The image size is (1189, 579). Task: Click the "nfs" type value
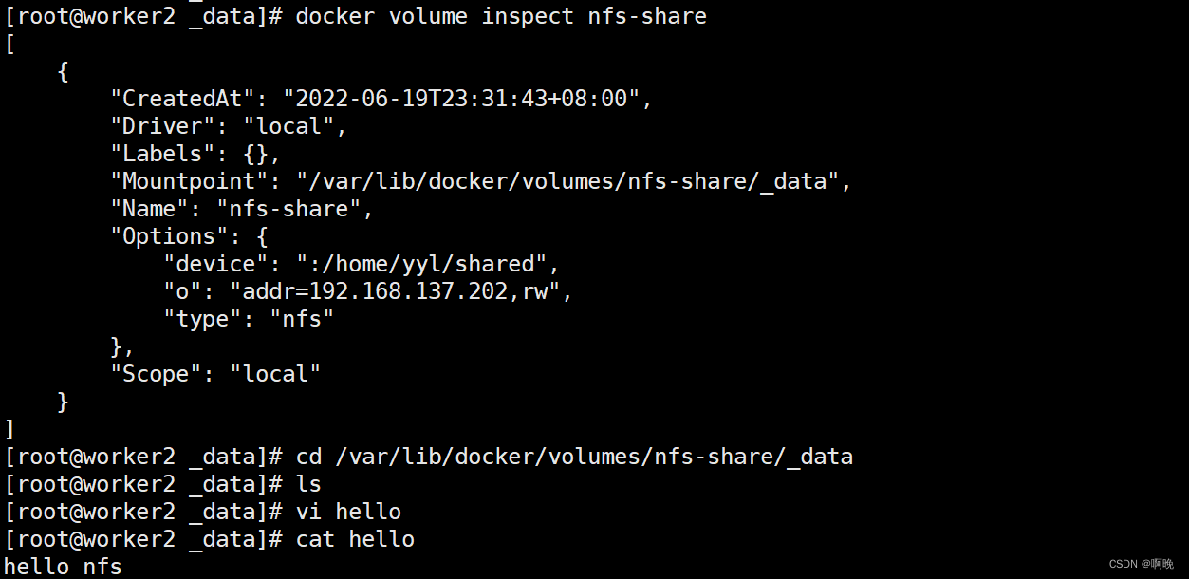point(303,319)
